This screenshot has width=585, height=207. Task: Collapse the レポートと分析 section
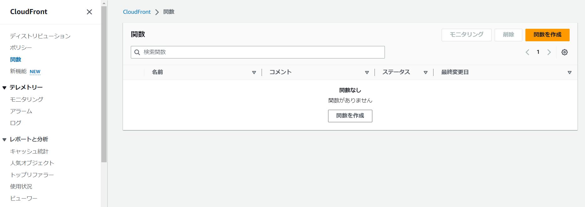[4, 140]
